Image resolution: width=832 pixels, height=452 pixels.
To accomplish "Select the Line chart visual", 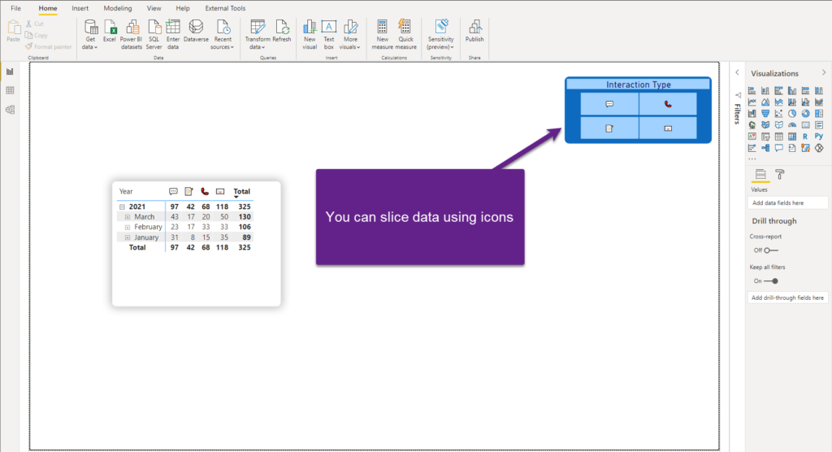I will click(x=752, y=102).
